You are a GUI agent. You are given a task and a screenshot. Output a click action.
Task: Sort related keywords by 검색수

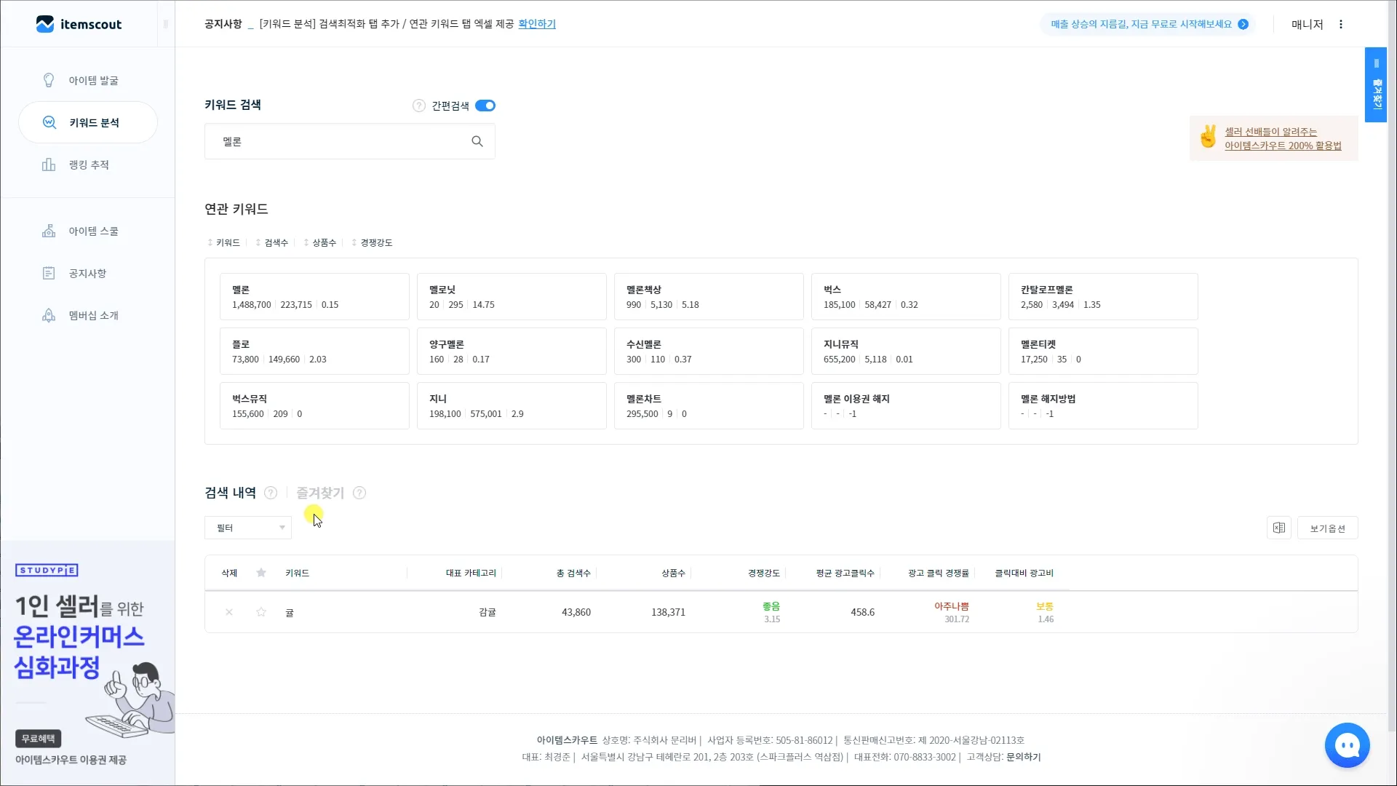(x=272, y=242)
